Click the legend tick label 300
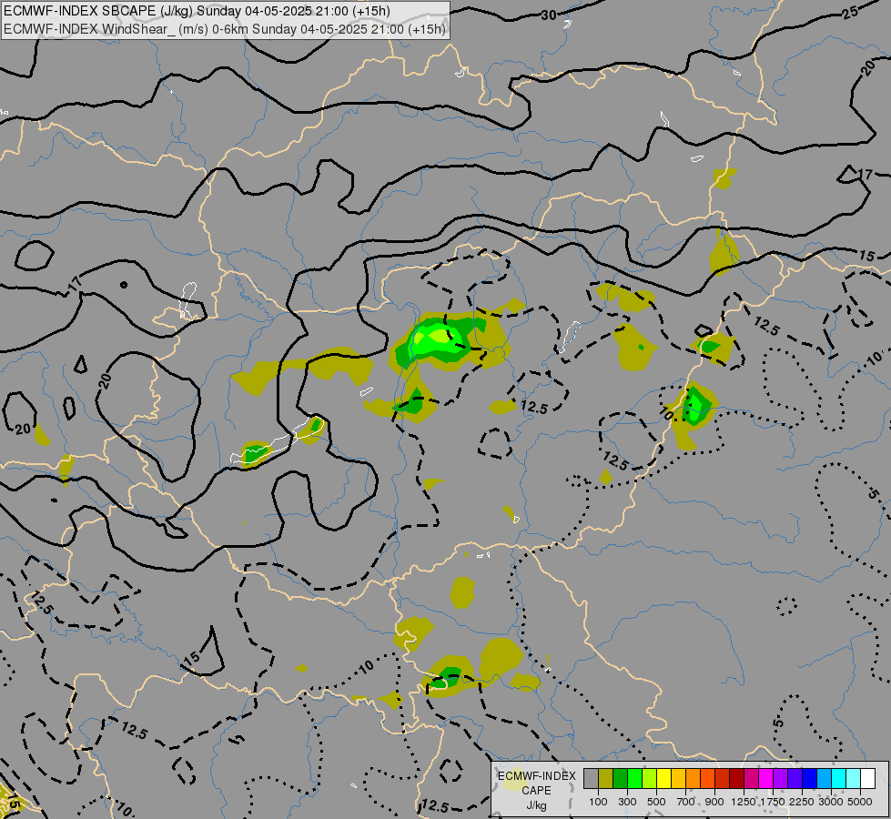 [x=627, y=802]
